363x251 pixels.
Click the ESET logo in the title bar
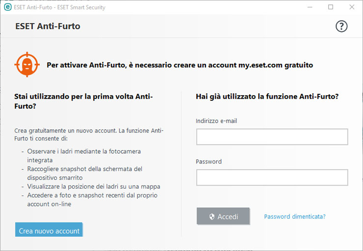click(8, 7)
